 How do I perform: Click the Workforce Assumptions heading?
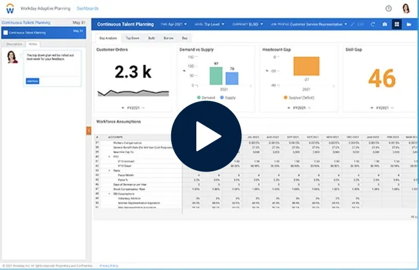pos(119,122)
